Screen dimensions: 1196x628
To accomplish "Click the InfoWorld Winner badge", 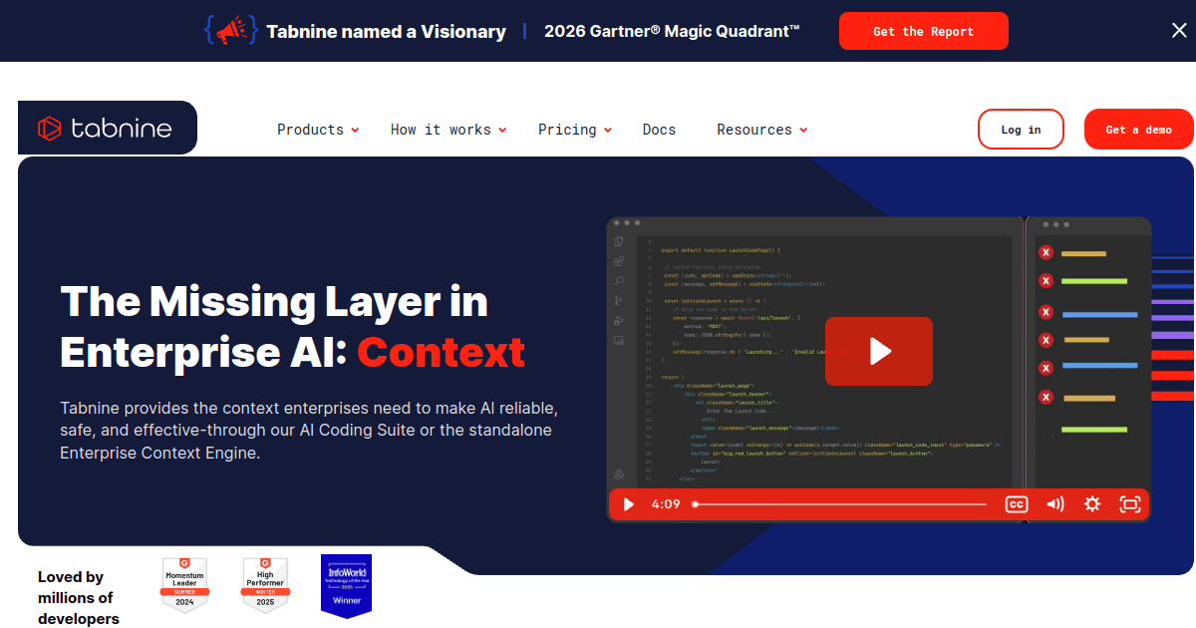I will (x=346, y=585).
